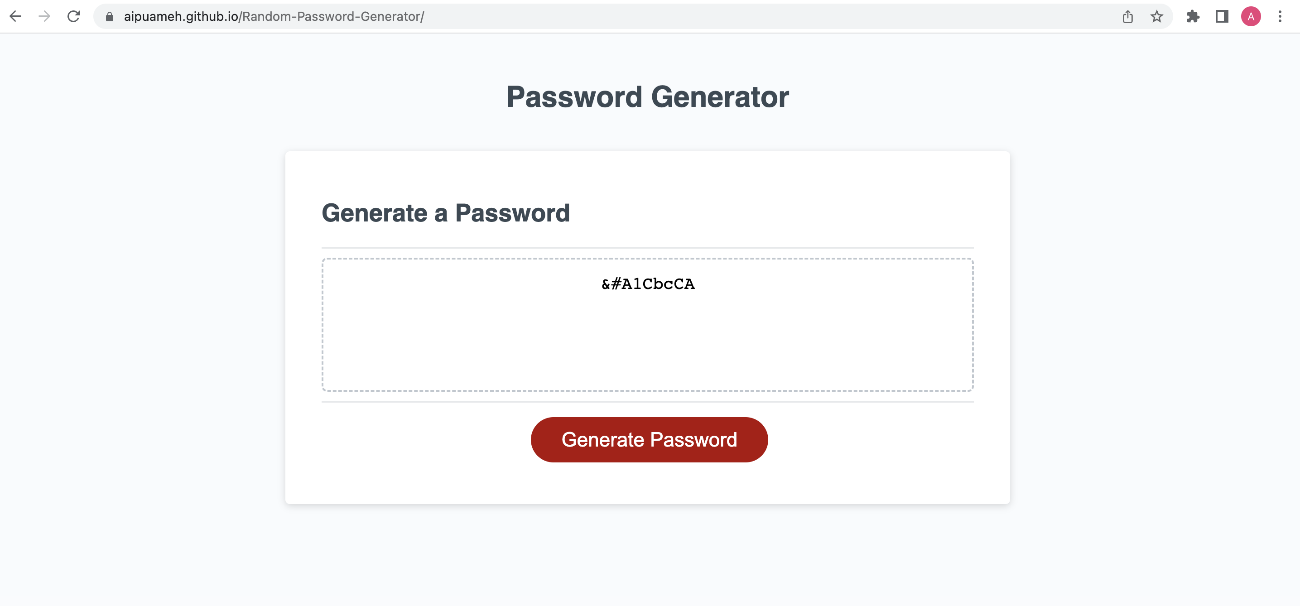Open the side panel icon
The width and height of the screenshot is (1300, 606).
[1221, 16]
